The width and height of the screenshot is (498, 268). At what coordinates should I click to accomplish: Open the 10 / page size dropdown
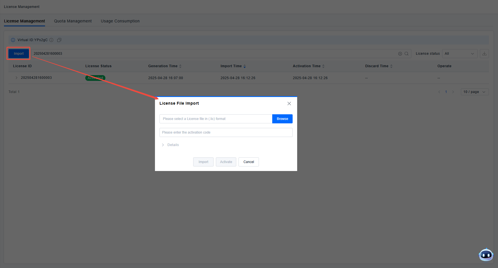click(474, 92)
